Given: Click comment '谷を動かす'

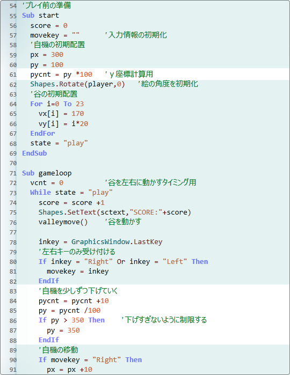Looking at the screenshot, I should [x=123, y=222].
